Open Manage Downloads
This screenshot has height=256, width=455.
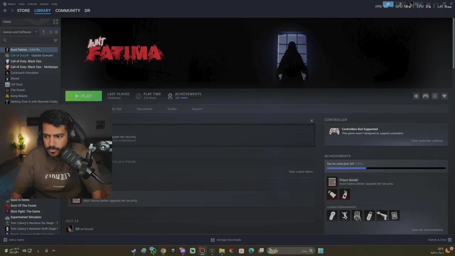(226, 240)
